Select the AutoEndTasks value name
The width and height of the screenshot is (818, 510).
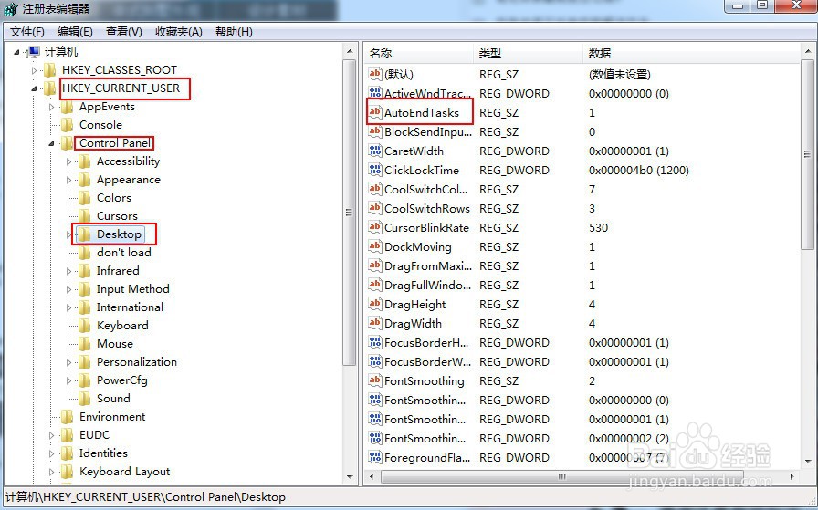point(422,112)
